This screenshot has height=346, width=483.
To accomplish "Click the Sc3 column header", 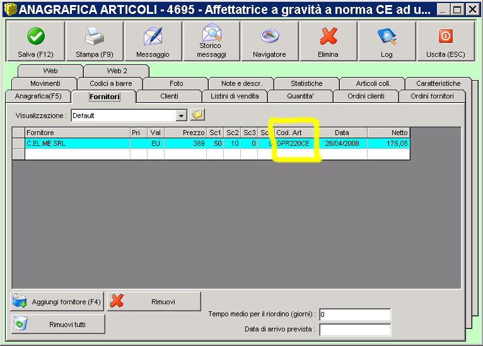I will (249, 133).
